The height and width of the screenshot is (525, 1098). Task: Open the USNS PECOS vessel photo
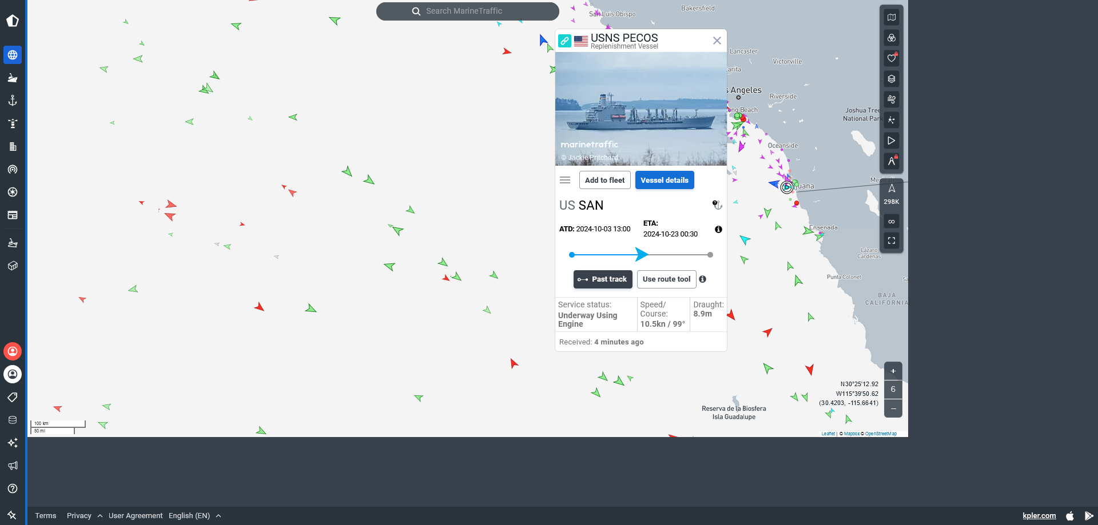click(x=641, y=109)
